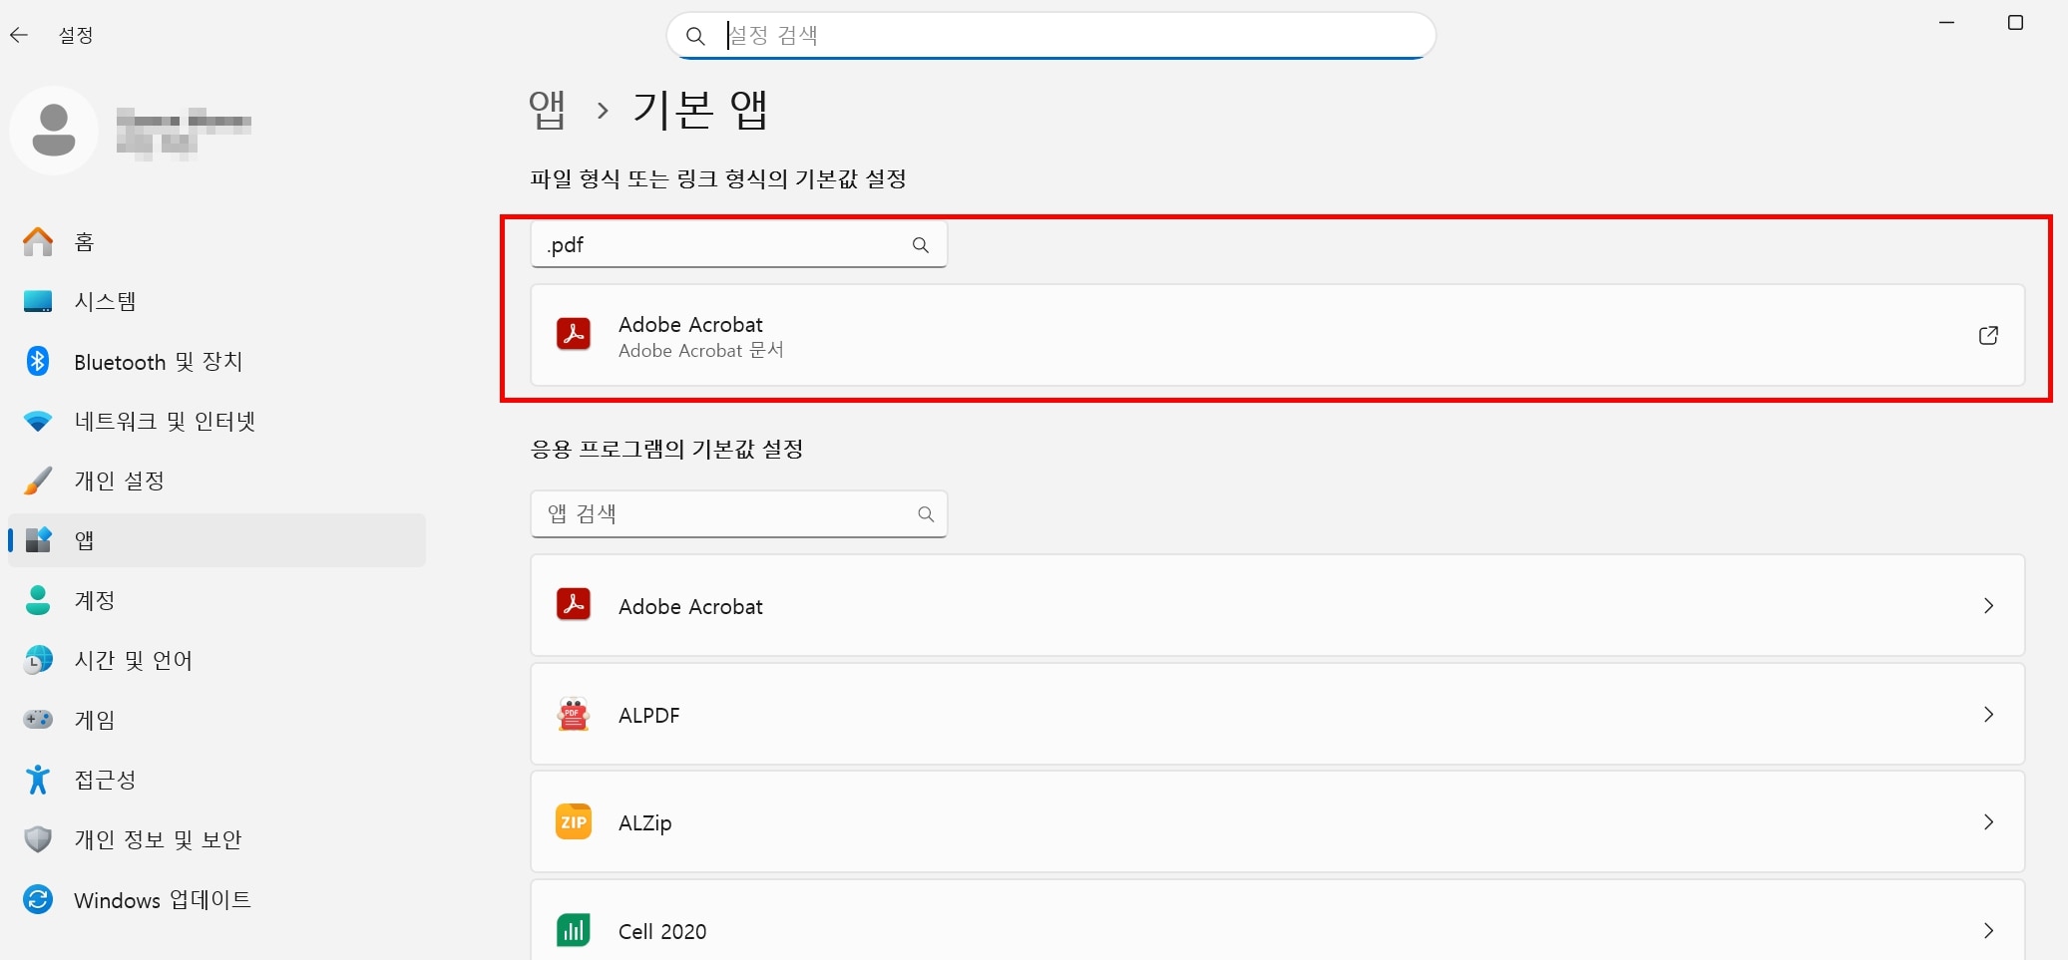
Task: Click the Cell 2020 app icon
Action: pos(574,930)
